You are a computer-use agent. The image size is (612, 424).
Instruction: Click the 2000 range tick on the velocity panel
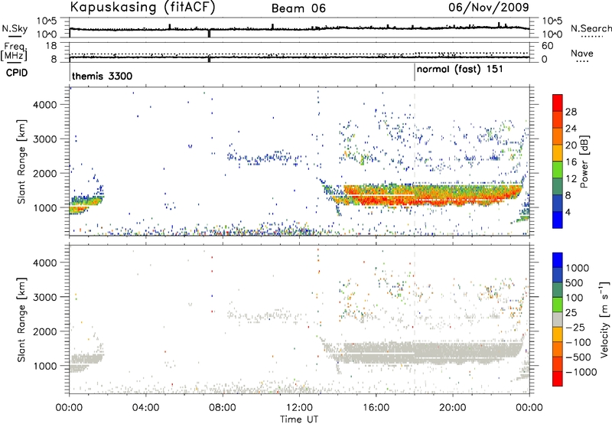point(45,331)
